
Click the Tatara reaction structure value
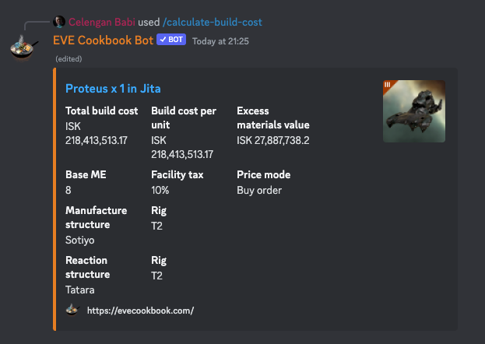pos(79,290)
